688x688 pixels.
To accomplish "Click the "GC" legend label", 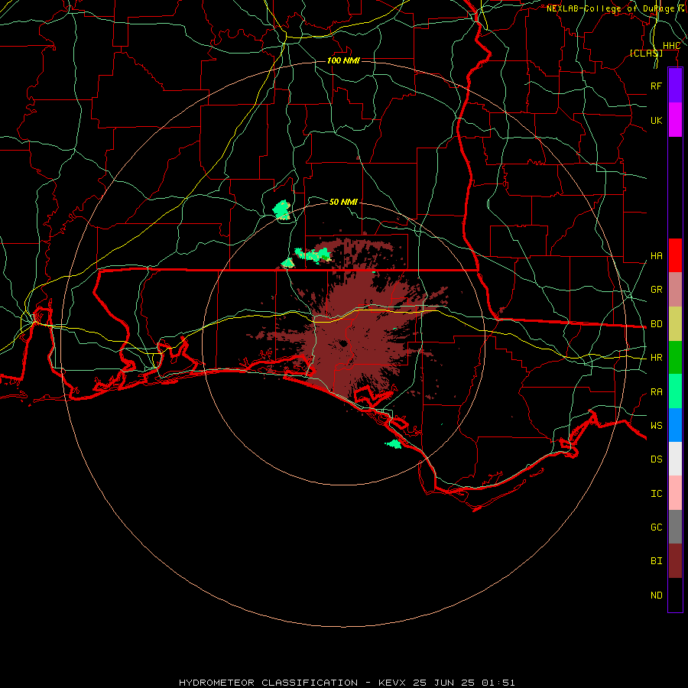I will [x=657, y=527].
